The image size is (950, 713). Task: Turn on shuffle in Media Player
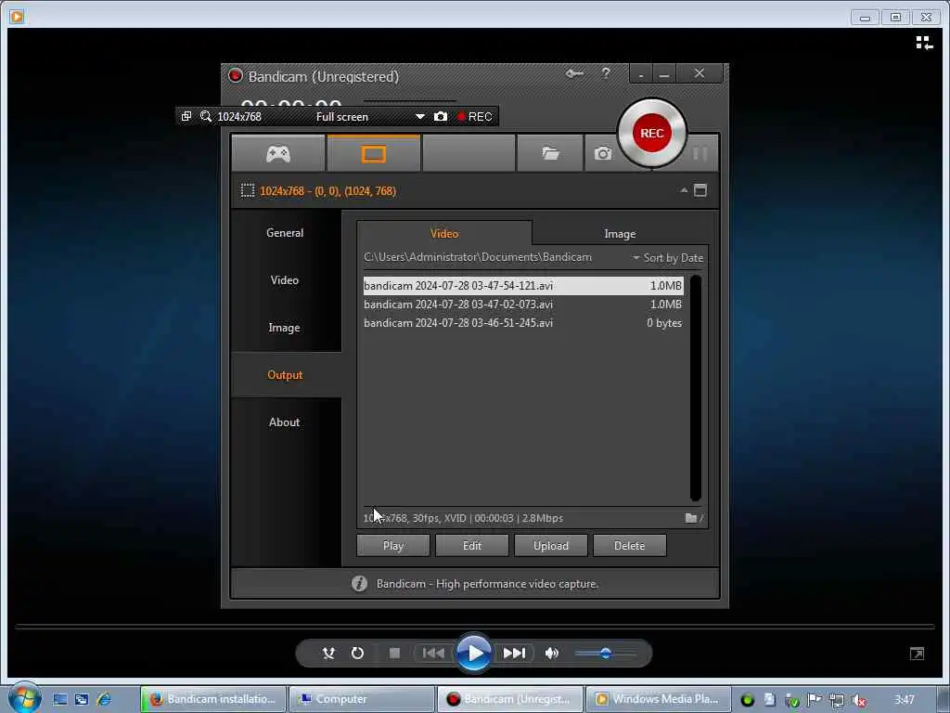click(x=328, y=653)
